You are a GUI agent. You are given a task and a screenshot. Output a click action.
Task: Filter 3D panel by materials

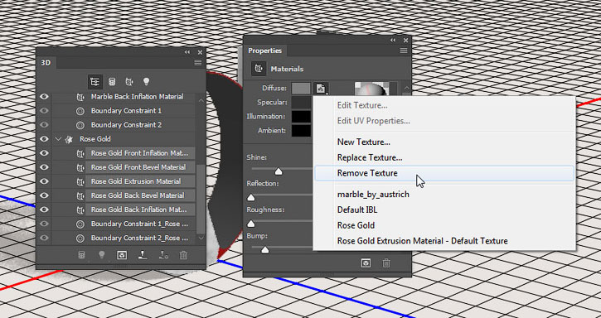[x=129, y=82]
